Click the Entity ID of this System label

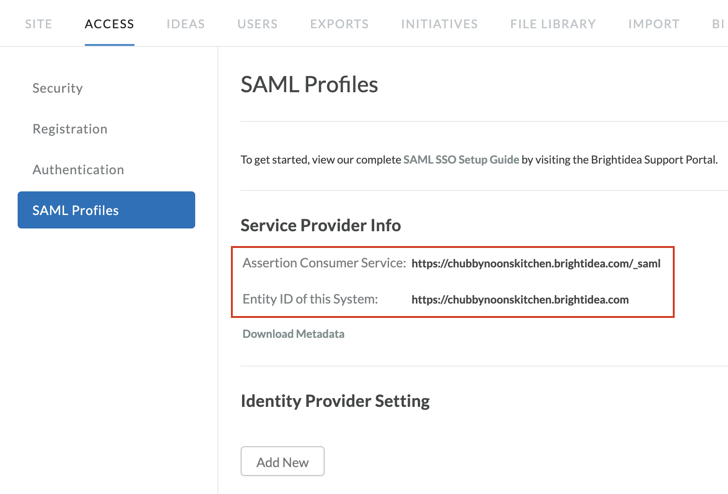tap(310, 299)
